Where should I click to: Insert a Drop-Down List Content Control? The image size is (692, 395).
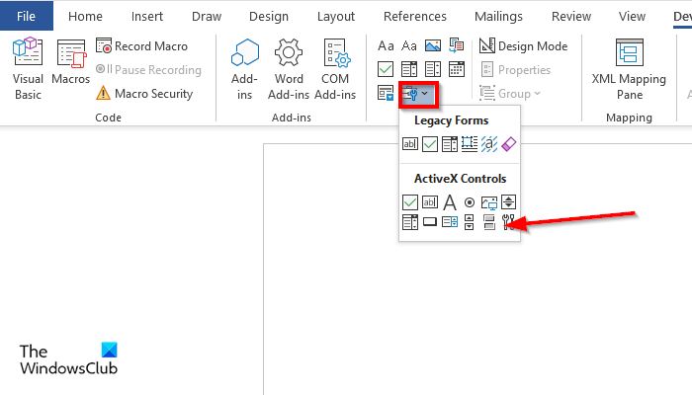433,69
